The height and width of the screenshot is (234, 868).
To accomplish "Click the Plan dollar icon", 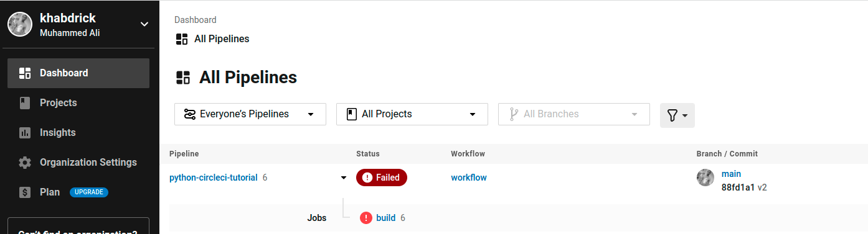I will (x=25, y=192).
